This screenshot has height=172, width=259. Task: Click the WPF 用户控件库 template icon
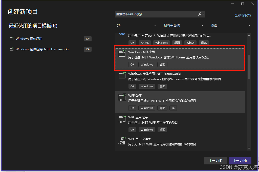pos(122,141)
